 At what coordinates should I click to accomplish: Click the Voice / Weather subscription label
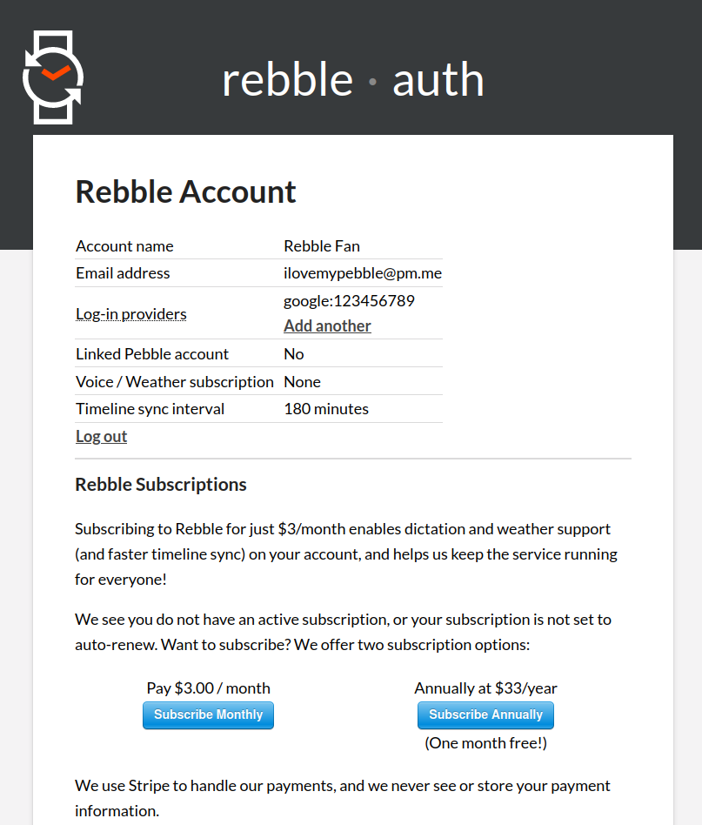point(175,382)
